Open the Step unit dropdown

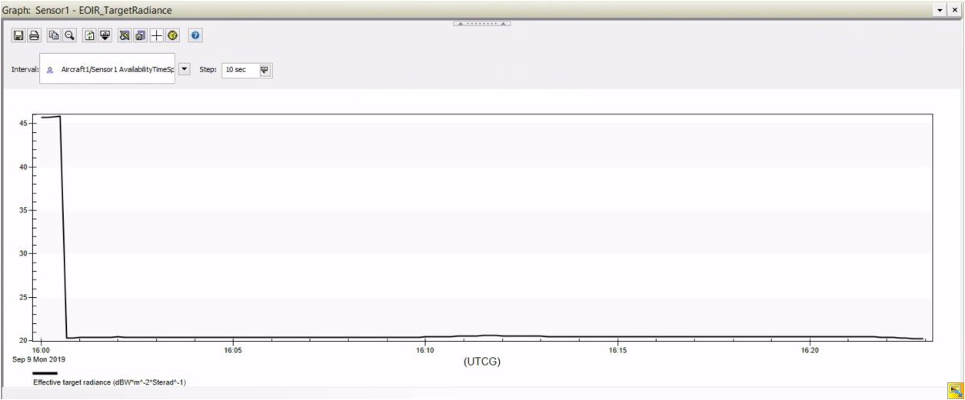point(265,70)
